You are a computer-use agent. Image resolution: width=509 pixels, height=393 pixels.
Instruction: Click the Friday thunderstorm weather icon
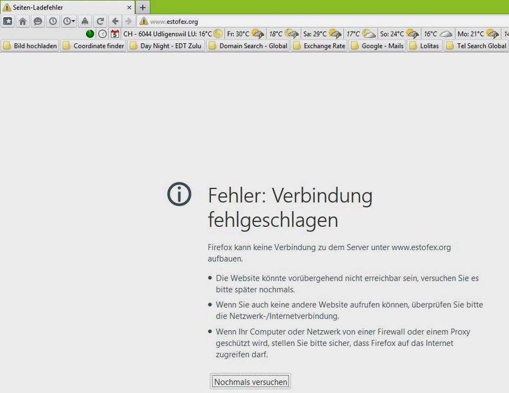(x=257, y=34)
